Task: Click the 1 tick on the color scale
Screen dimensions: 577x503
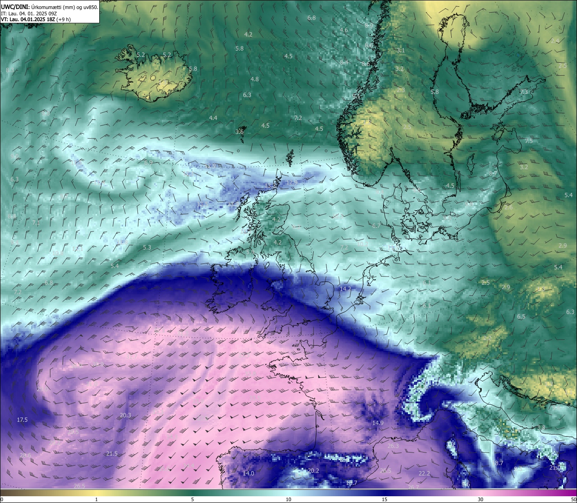Action: coord(96,499)
